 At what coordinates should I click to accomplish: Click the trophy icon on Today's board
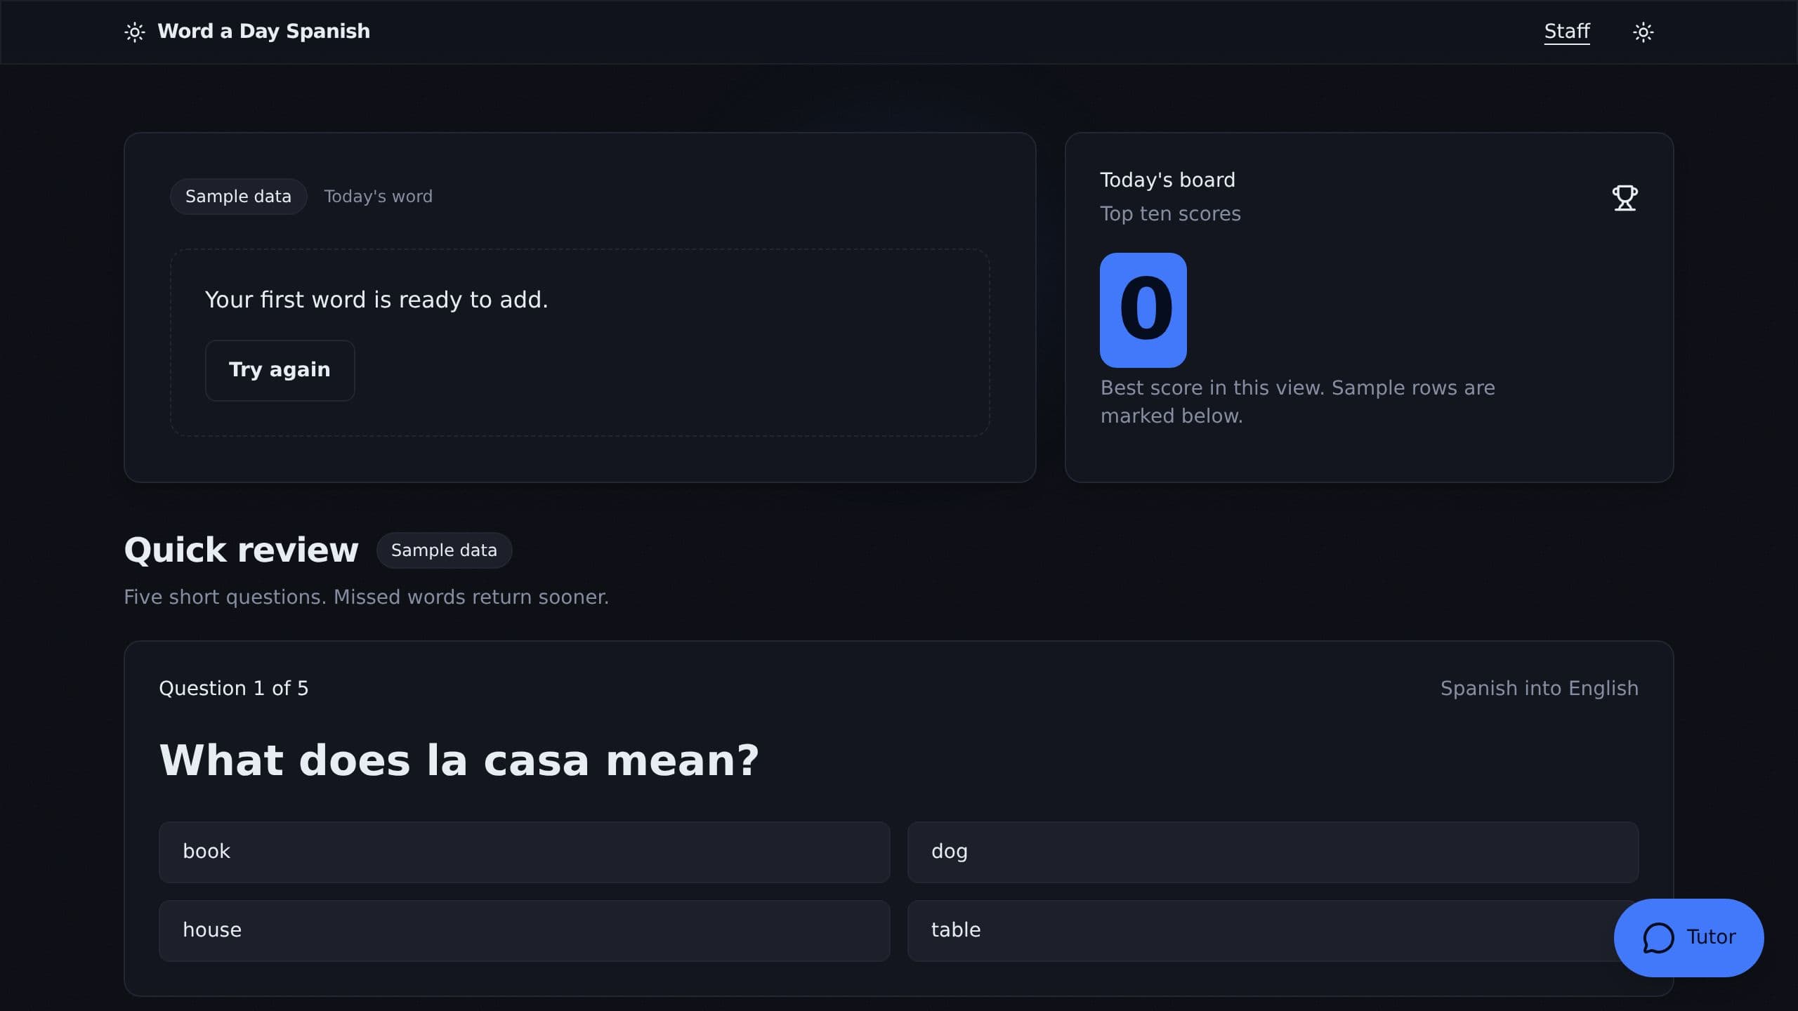[x=1625, y=197]
